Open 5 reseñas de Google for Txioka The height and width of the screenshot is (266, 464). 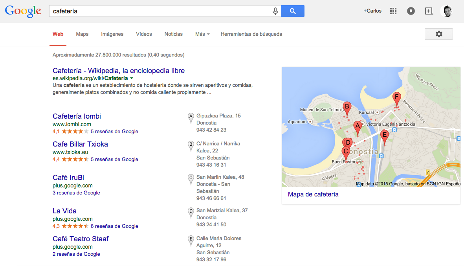[114, 159]
